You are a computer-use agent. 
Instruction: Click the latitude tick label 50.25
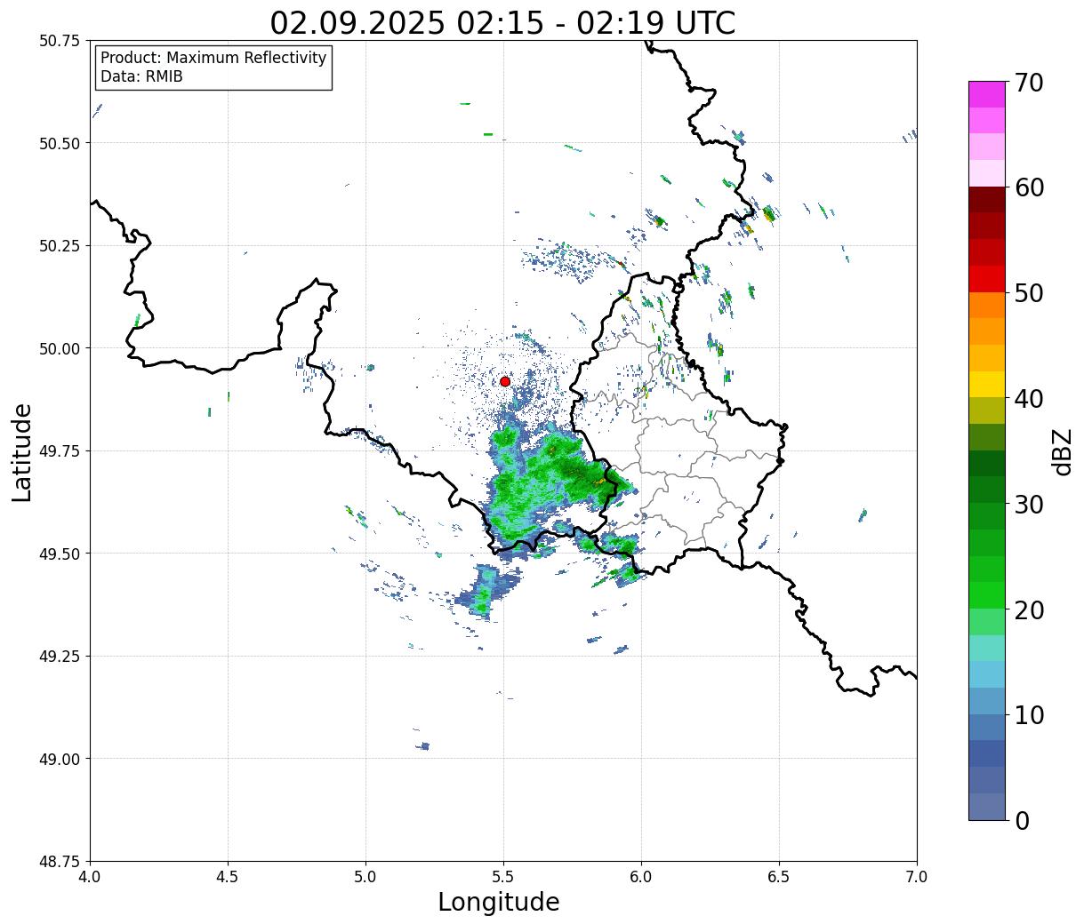coord(60,246)
